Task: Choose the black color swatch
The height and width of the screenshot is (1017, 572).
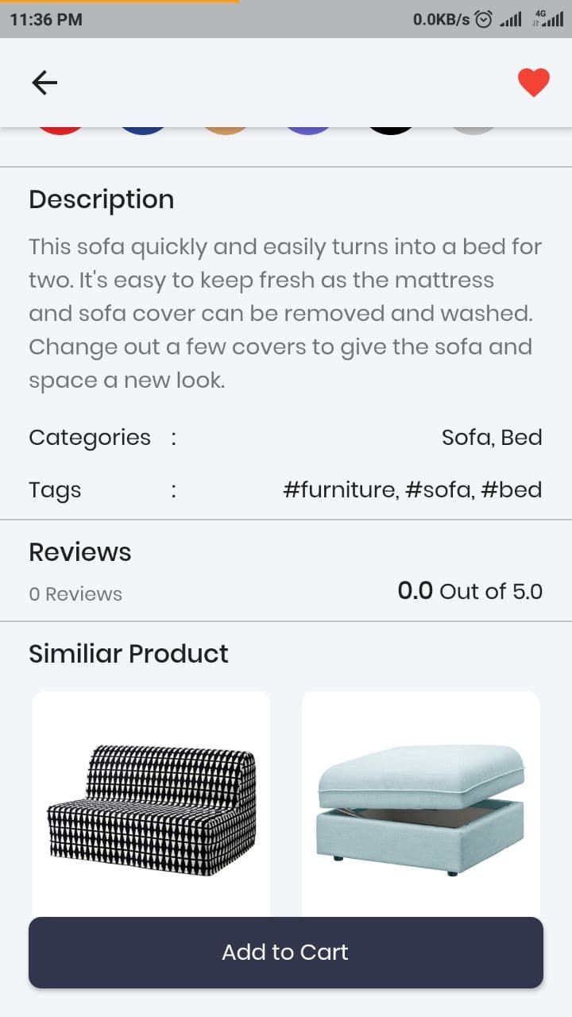Action: coord(391,130)
